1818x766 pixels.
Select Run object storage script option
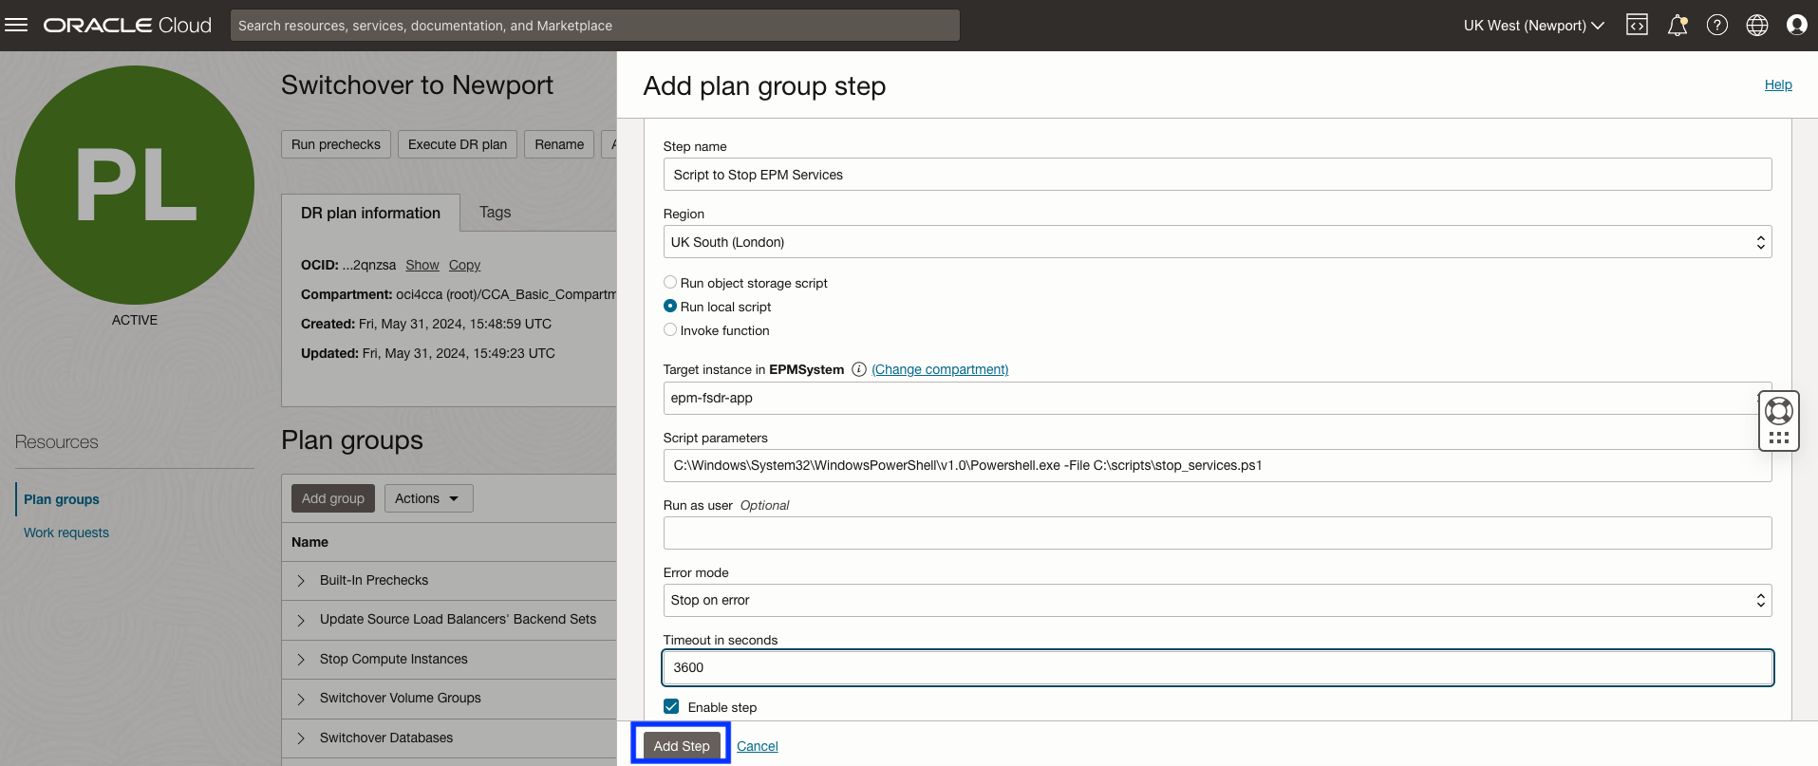point(670,282)
